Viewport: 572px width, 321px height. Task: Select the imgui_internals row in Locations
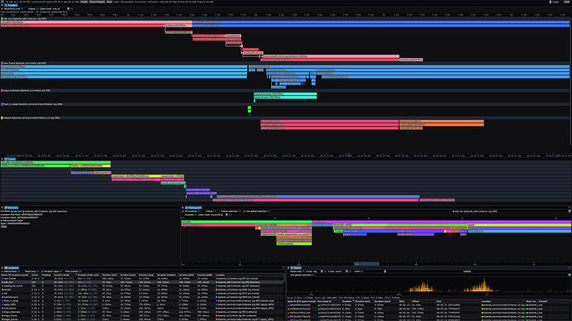pyautogui.click(x=143, y=312)
